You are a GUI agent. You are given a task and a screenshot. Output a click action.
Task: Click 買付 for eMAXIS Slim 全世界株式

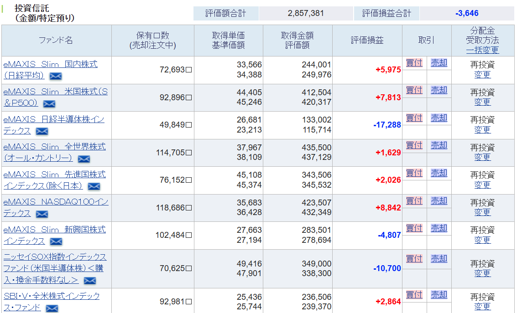tap(414, 145)
